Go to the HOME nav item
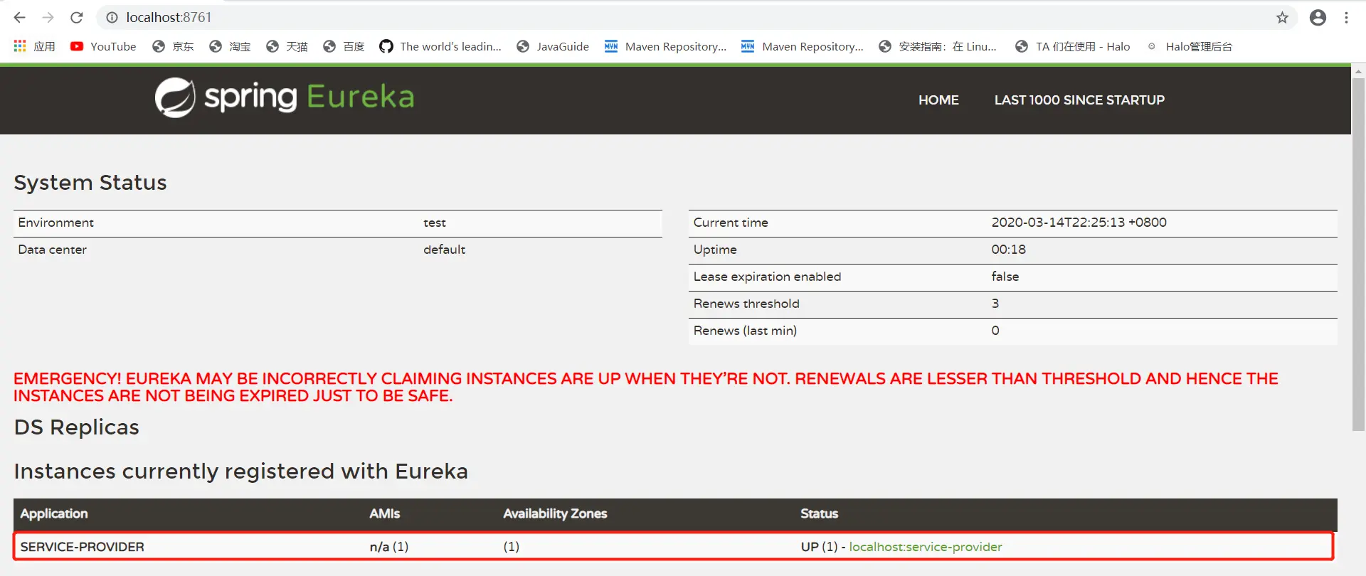The height and width of the screenshot is (576, 1366). (x=938, y=100)
